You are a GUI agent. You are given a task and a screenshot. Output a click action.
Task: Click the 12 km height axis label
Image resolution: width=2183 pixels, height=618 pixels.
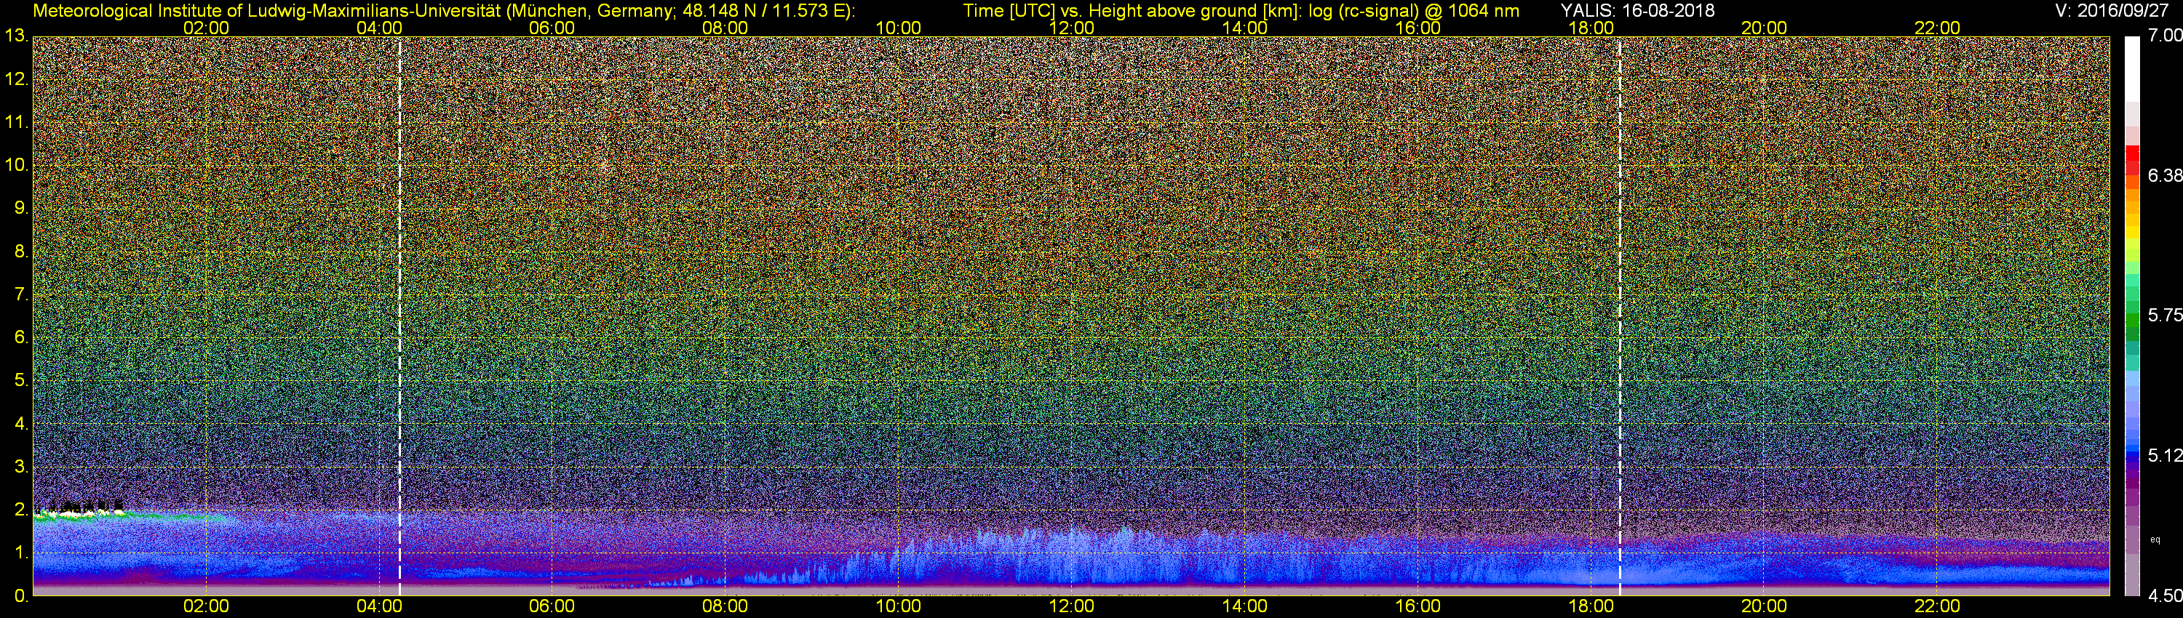coord(16,79)
